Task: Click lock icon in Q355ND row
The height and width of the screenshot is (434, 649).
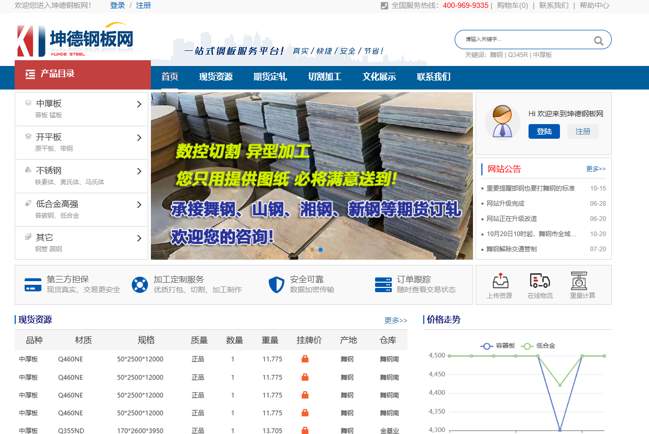Action: click(x=305, y=431)
